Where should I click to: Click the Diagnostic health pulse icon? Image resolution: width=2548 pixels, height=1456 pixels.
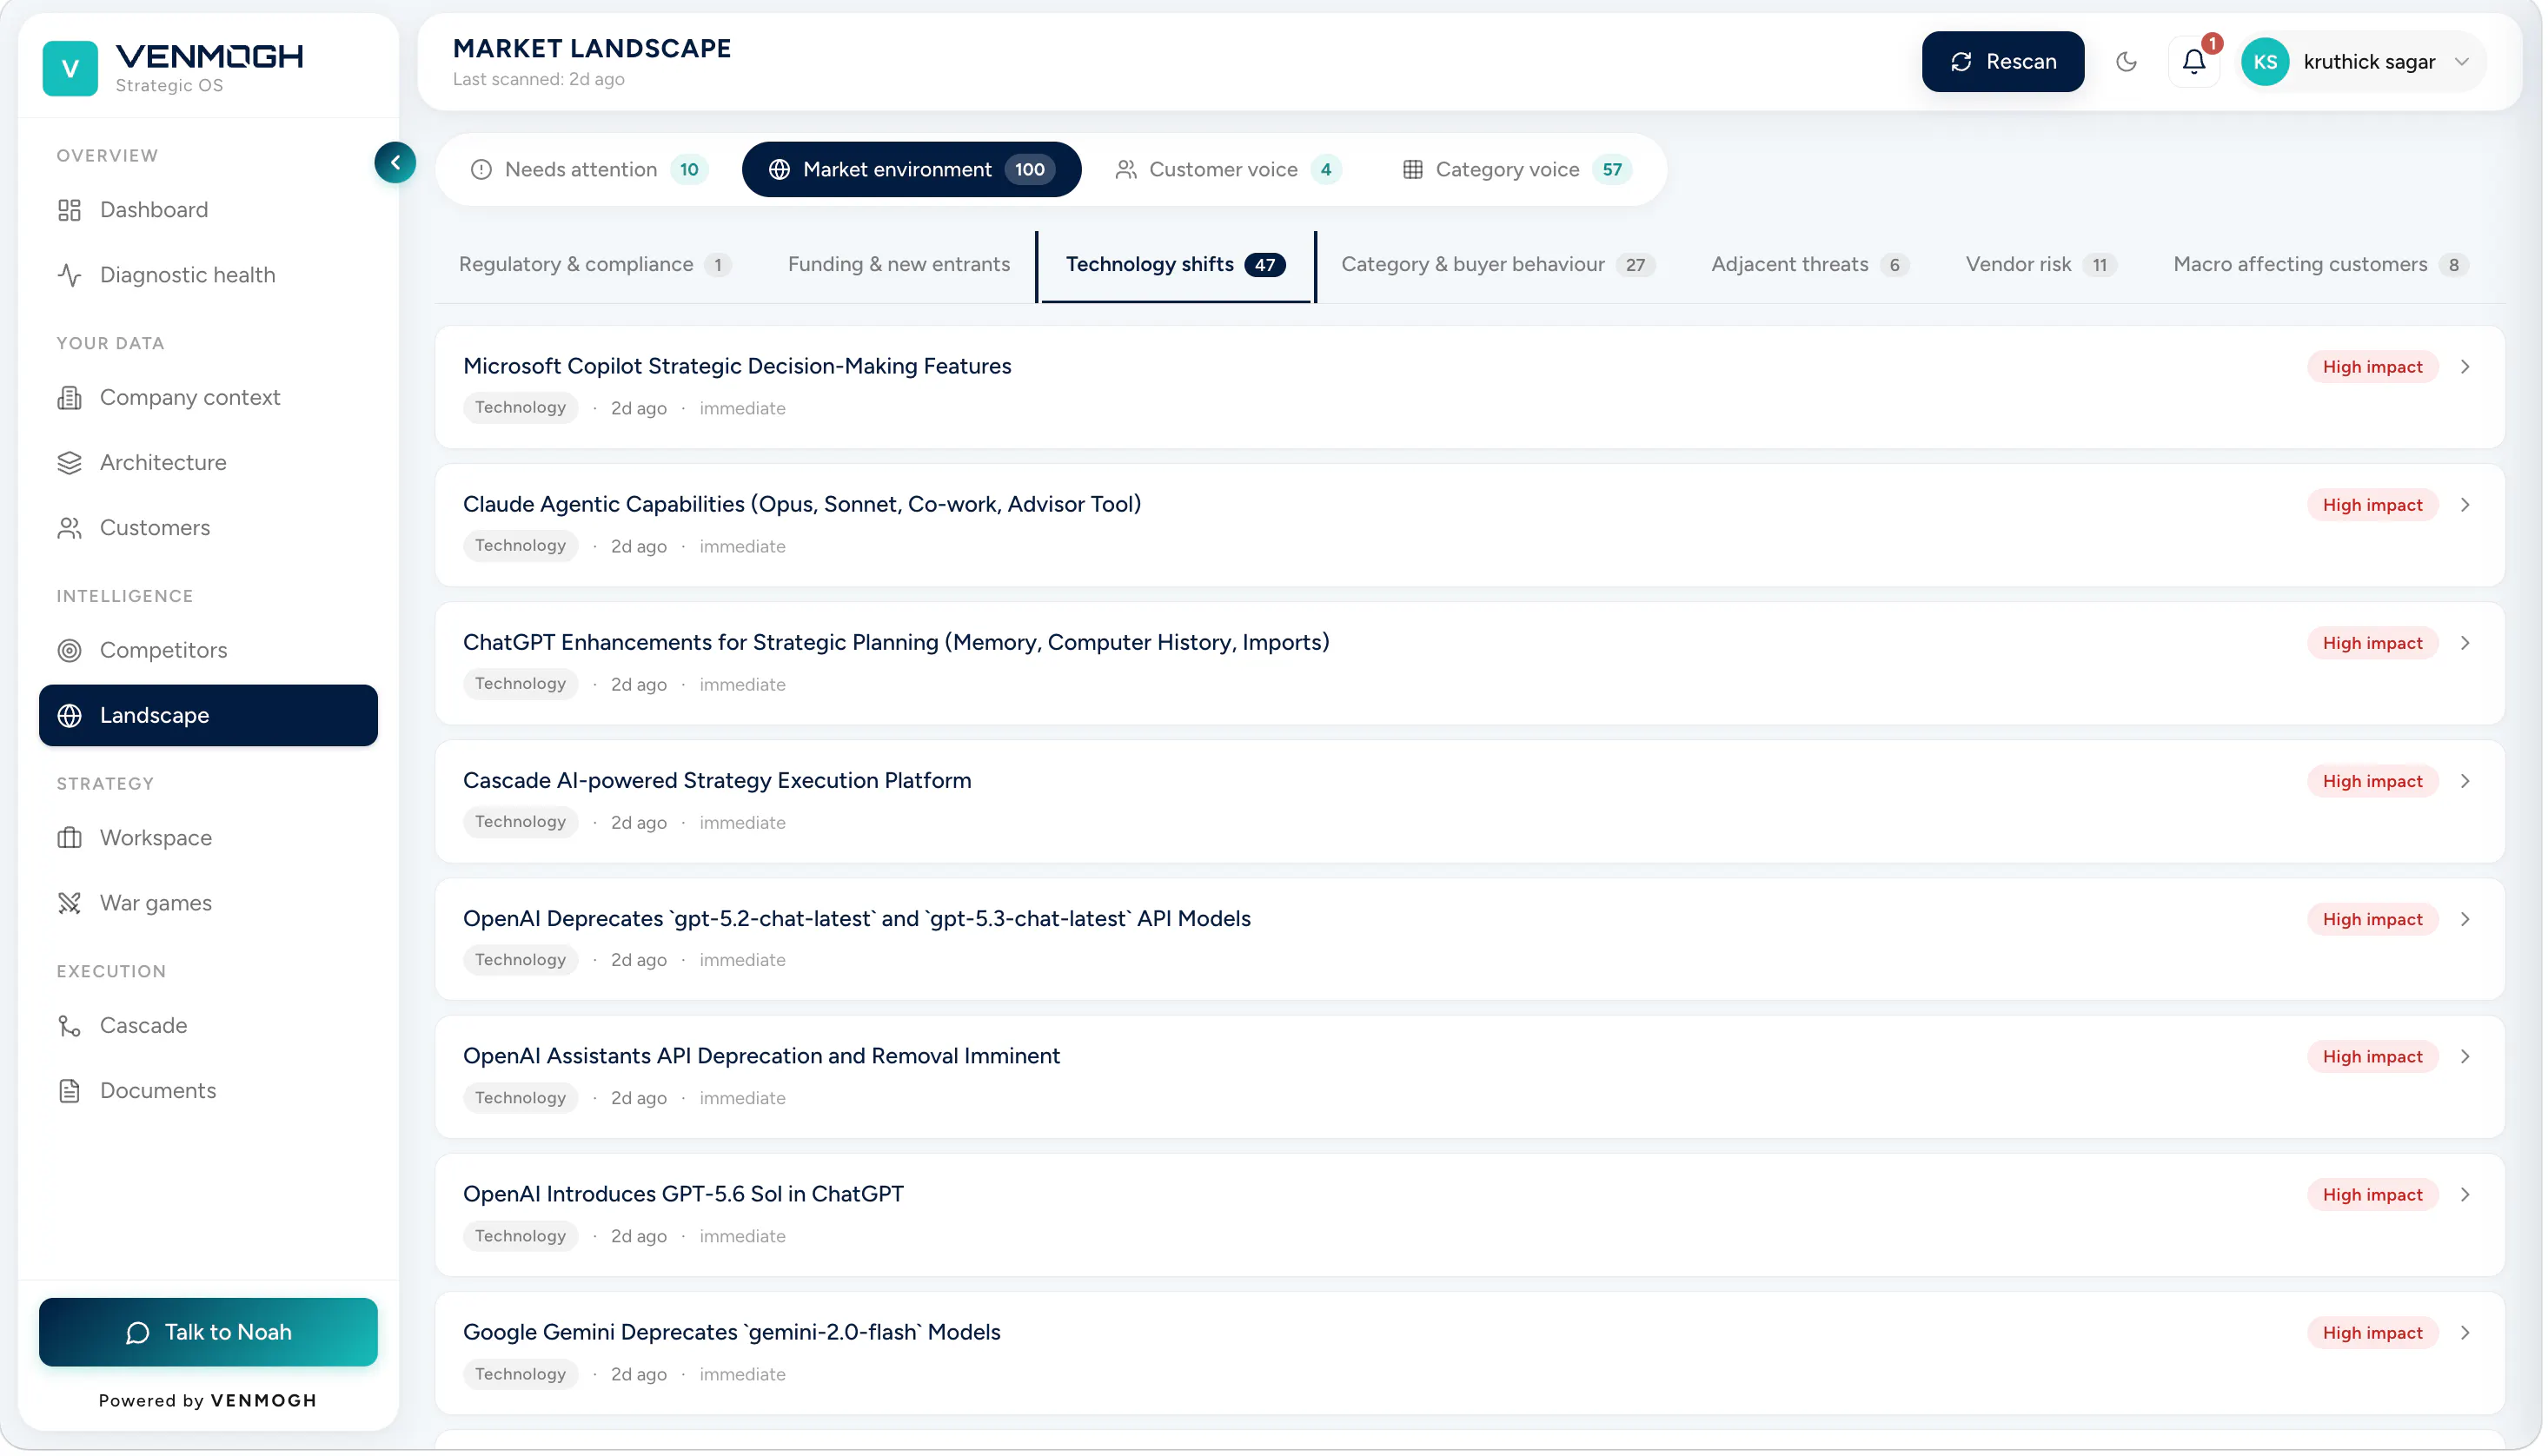click(x=69, y=275)
